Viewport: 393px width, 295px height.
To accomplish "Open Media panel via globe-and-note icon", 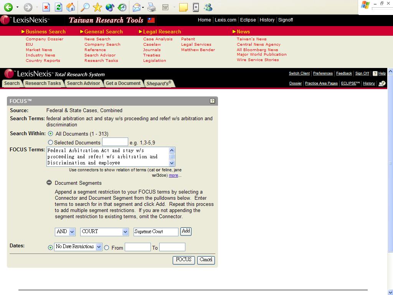I will coord(110,7).
